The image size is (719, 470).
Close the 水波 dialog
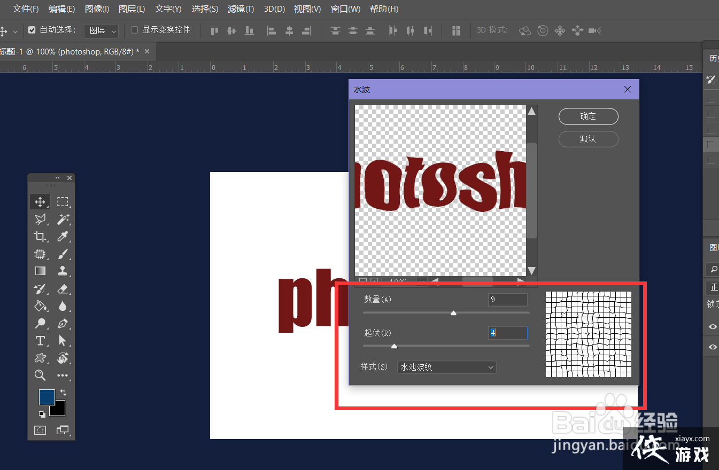pos(628,90)
